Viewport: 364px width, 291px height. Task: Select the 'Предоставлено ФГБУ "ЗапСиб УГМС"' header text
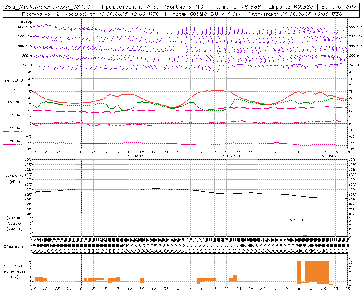[154, 7]
